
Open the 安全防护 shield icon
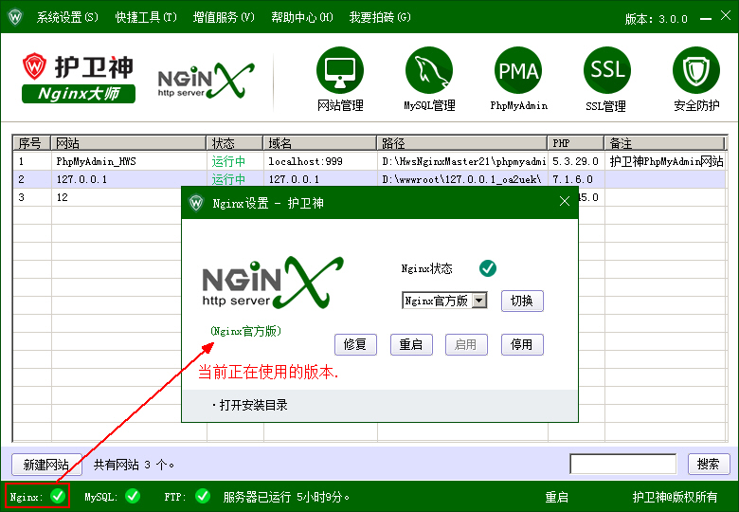[696, 71]
